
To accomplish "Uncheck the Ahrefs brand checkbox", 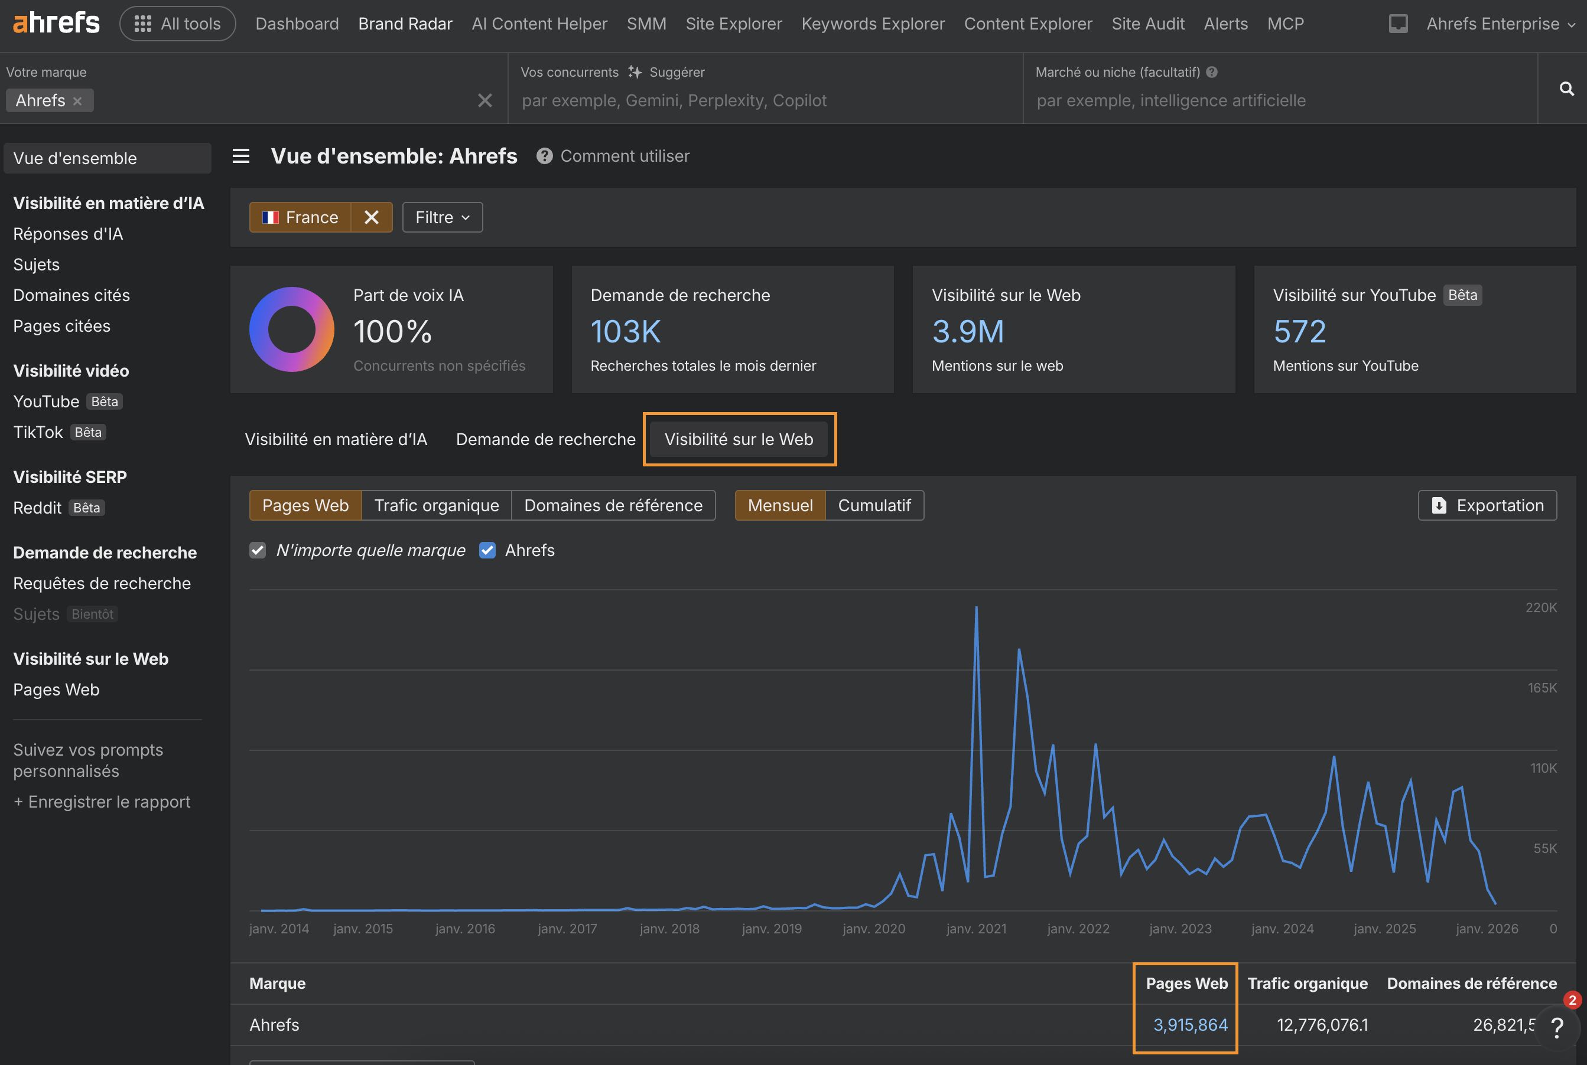I will [x=487, y=550].
